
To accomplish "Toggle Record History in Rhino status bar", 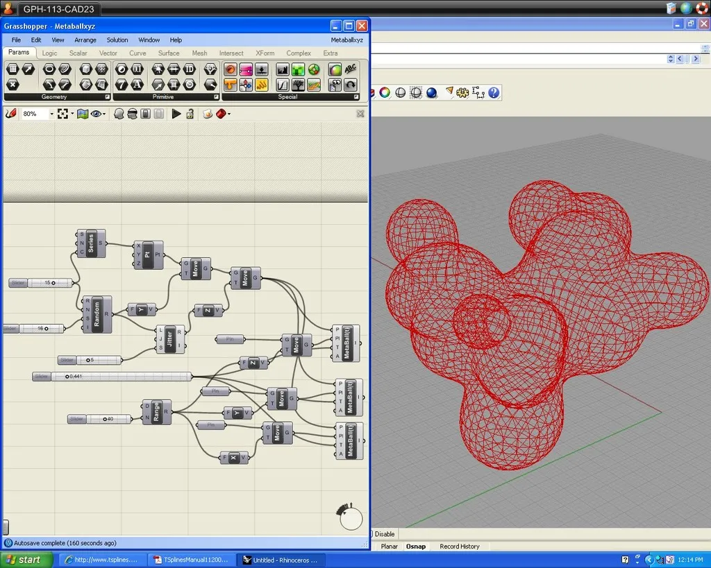I will (460, 547).
